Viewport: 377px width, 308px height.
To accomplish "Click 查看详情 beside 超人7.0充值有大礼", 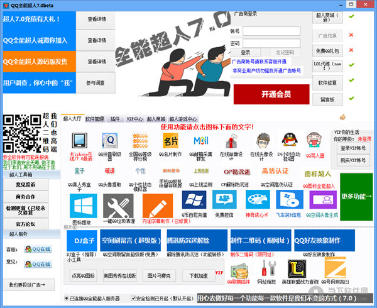I will [96, 19].
